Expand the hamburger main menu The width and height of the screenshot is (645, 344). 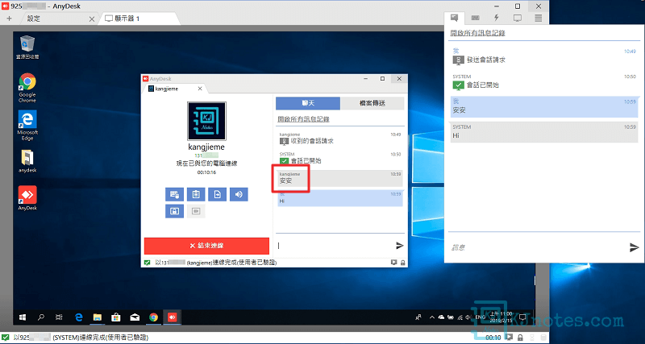[x=539, y=17]
